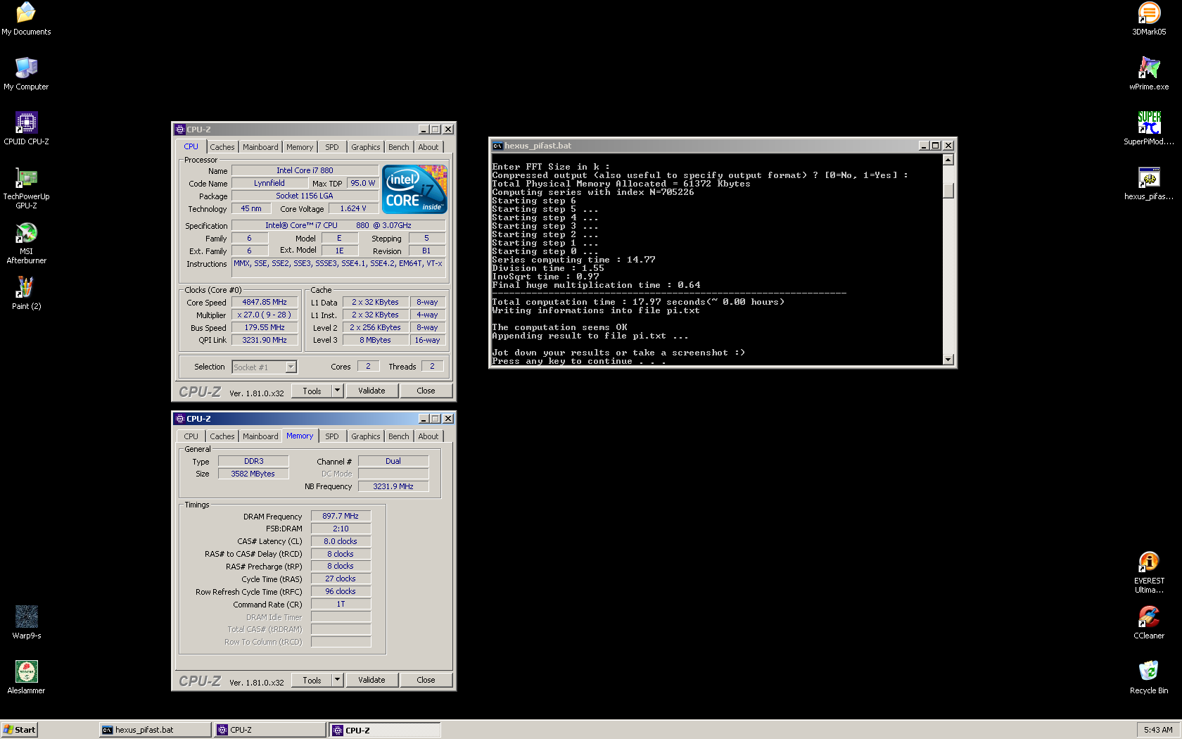Image resolution: width=1182 pixels, height=739 pixels.
Task: Click the Multiplier value x 27.0
Action: 265,315
